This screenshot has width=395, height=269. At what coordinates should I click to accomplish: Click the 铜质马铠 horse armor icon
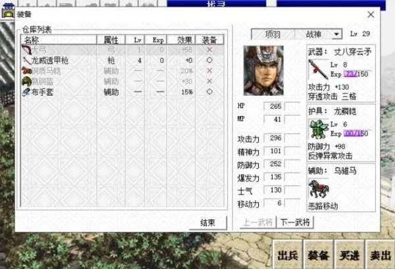pos(26,71)
